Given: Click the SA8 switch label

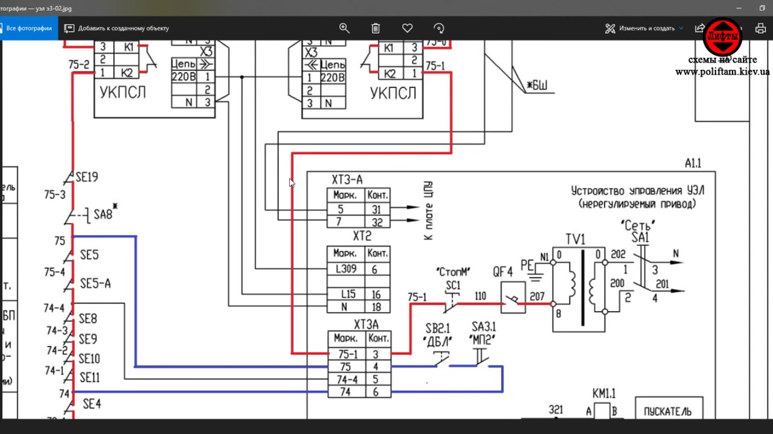Looking at the screenshot, I should [103, 215].
